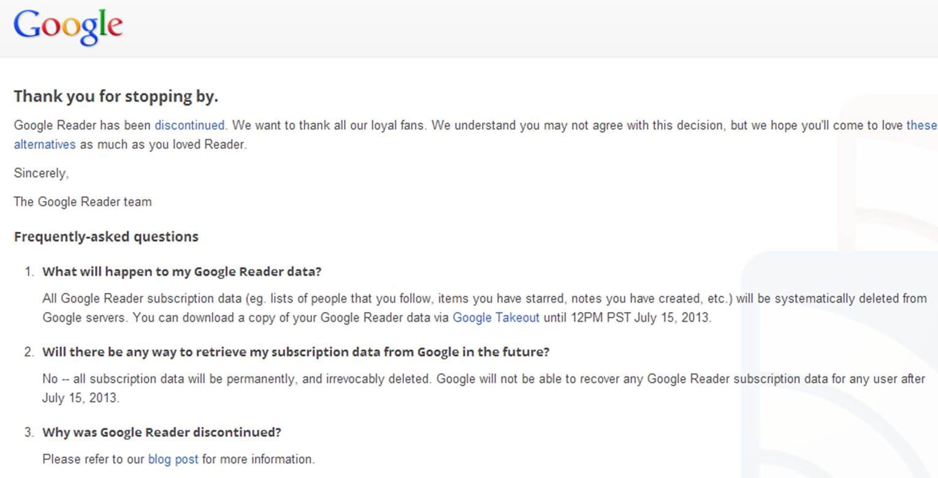Open the Google Takeout link
The width and height of the screenshot is (938, 478).
tap(495, 318)
